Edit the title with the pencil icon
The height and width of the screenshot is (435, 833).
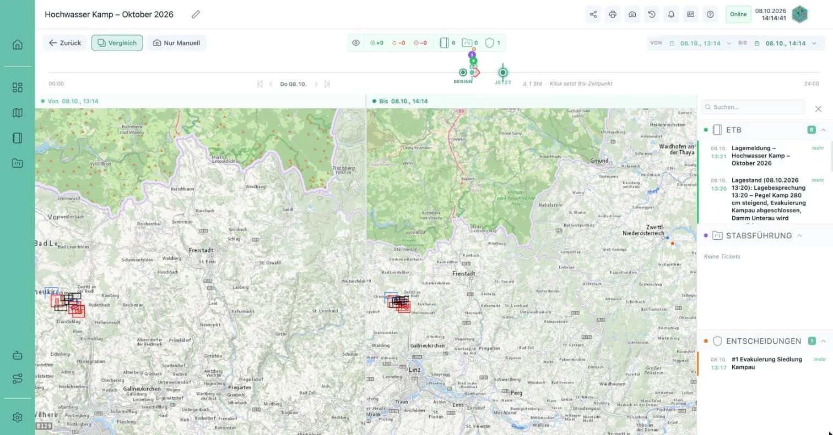tap(196, 14)
